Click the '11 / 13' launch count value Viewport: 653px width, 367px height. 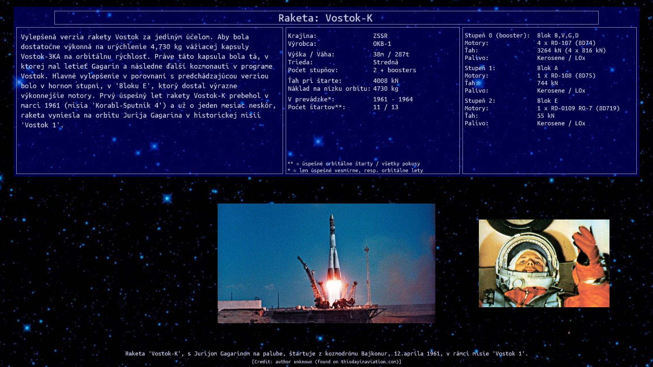(385, 107)
